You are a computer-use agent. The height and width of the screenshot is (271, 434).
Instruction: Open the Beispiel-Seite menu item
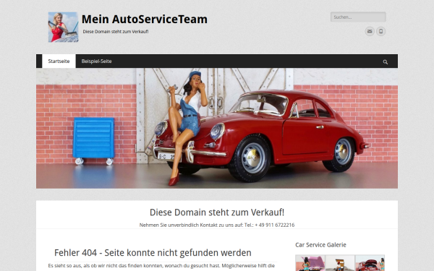(97, 61)
